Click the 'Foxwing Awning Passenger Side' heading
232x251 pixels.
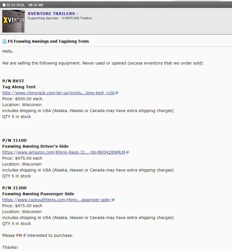tap(38, 194)
